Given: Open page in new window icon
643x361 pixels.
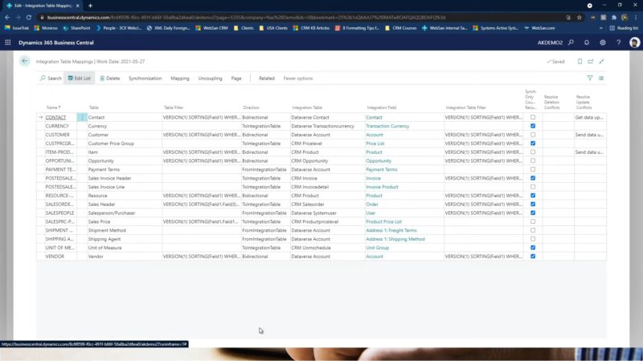Looking at the screenshot, I should coord(591,62).
